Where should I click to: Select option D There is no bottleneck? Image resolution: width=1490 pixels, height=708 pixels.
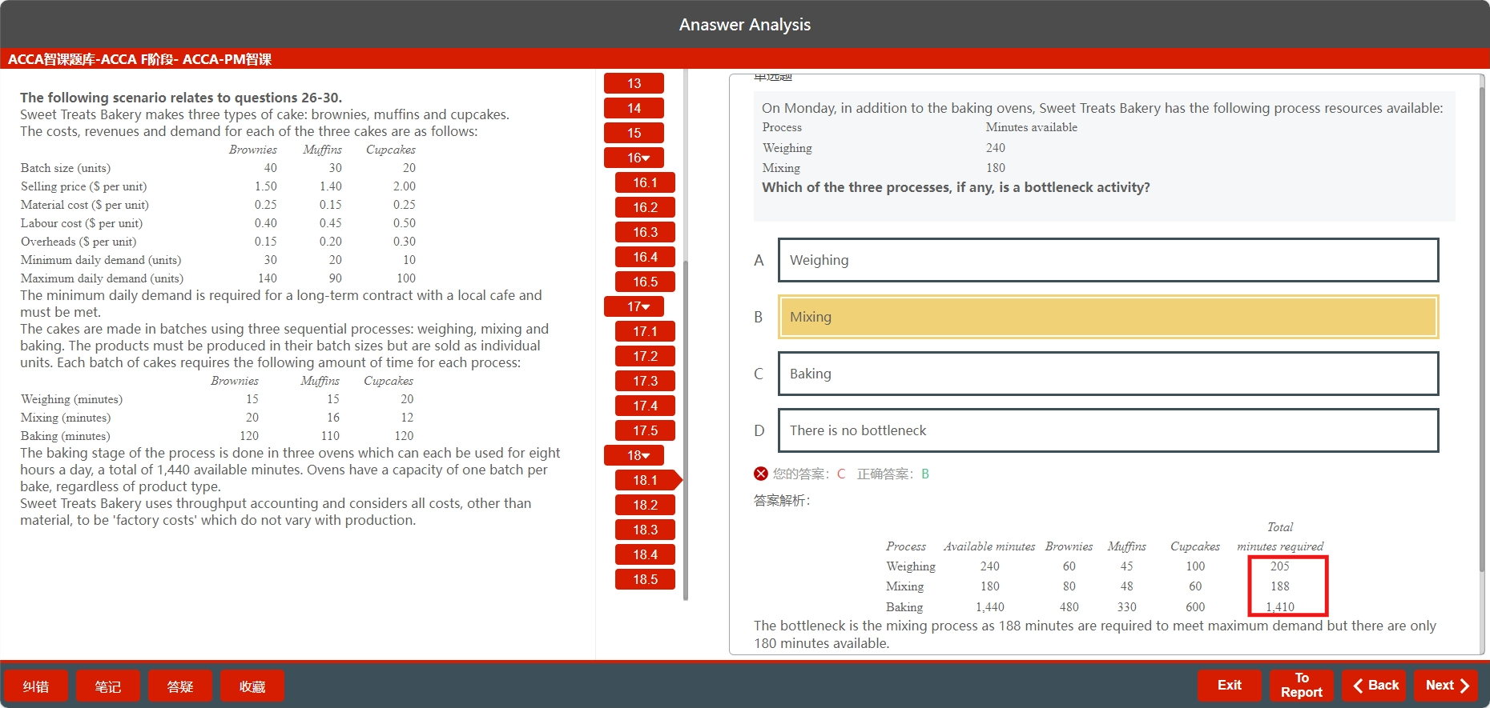[x=1108, y=430]
